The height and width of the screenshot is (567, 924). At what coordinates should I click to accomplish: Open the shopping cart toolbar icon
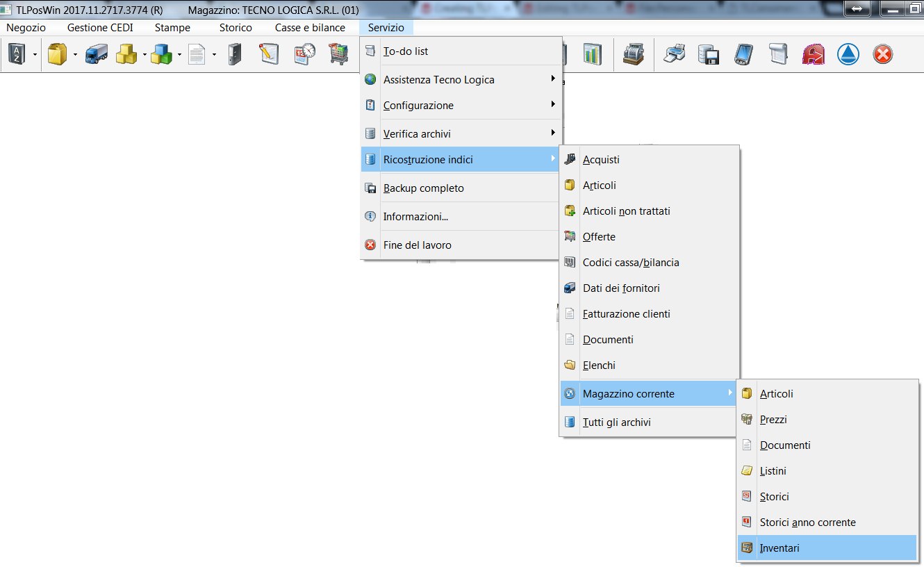[338, 55]
